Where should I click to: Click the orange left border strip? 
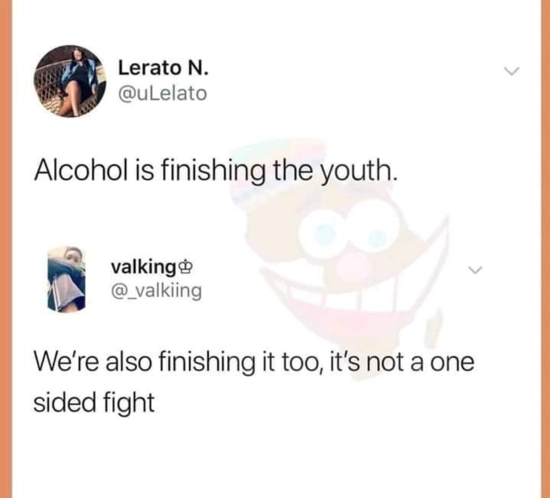(x=6, y=249)
